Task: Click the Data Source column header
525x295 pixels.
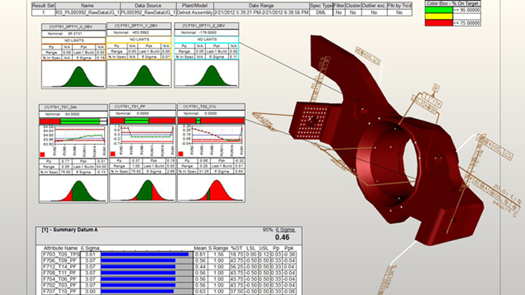Action: coord(148,6)
